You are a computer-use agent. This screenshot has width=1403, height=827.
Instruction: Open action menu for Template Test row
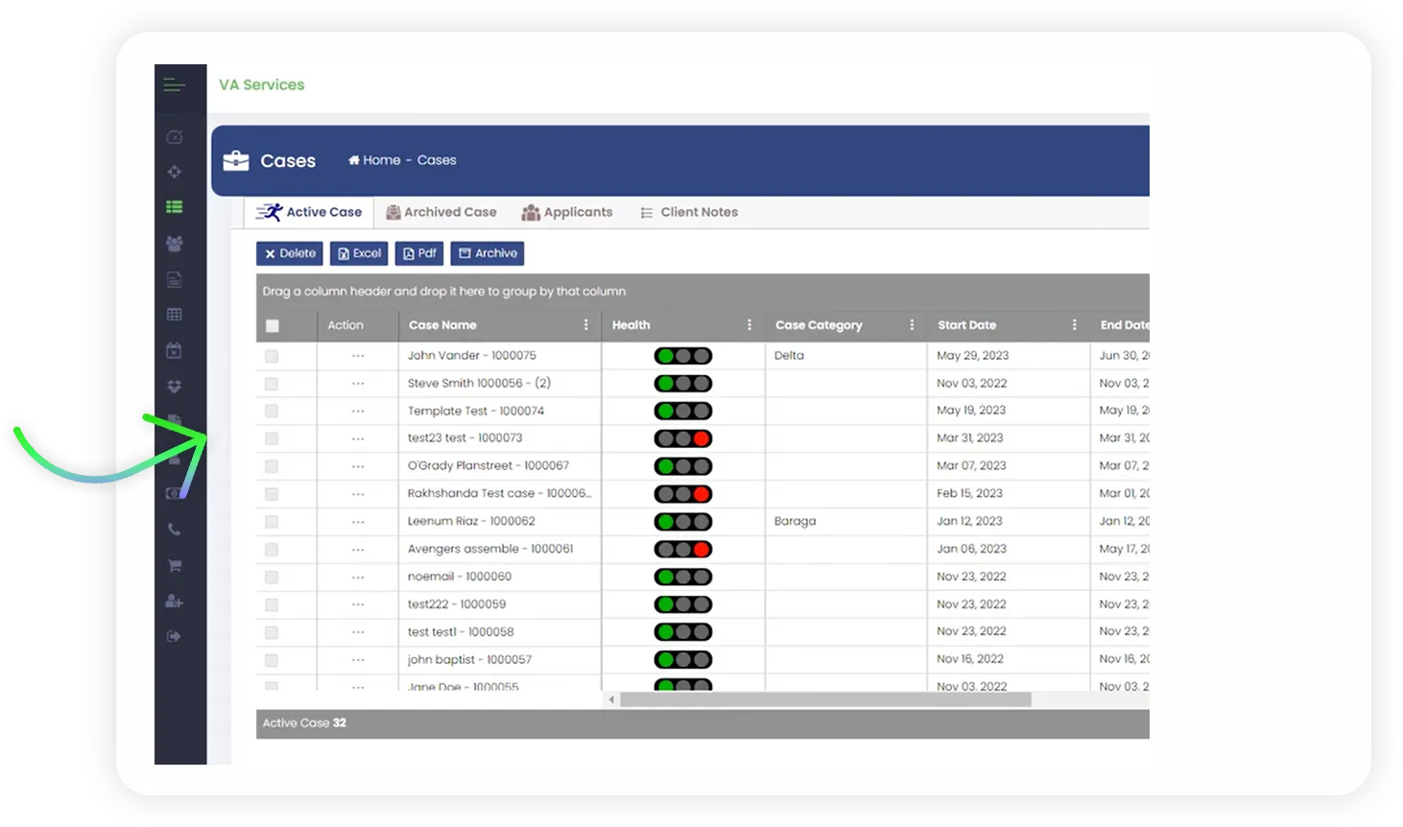(358, 411)
